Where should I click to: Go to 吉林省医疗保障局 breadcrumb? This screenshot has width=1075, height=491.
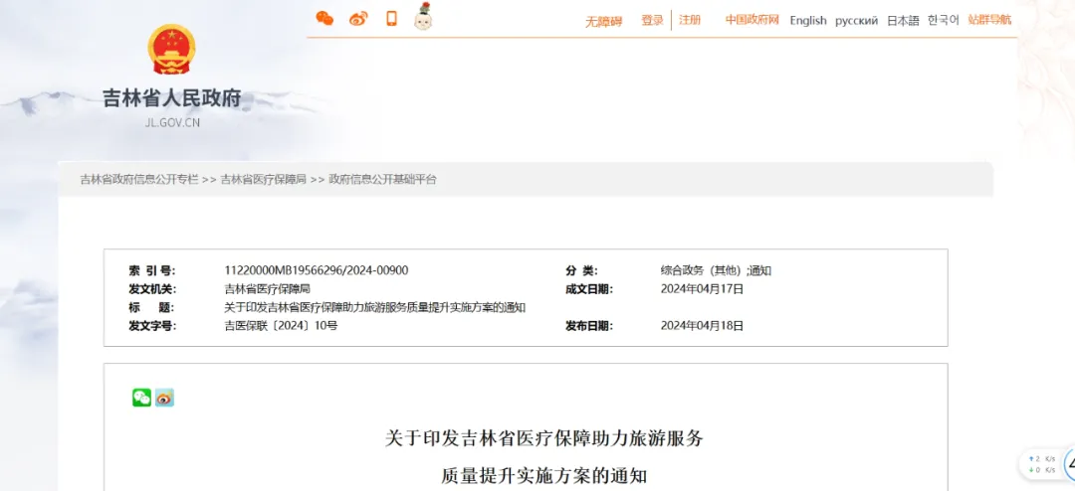tap(263, 180)
